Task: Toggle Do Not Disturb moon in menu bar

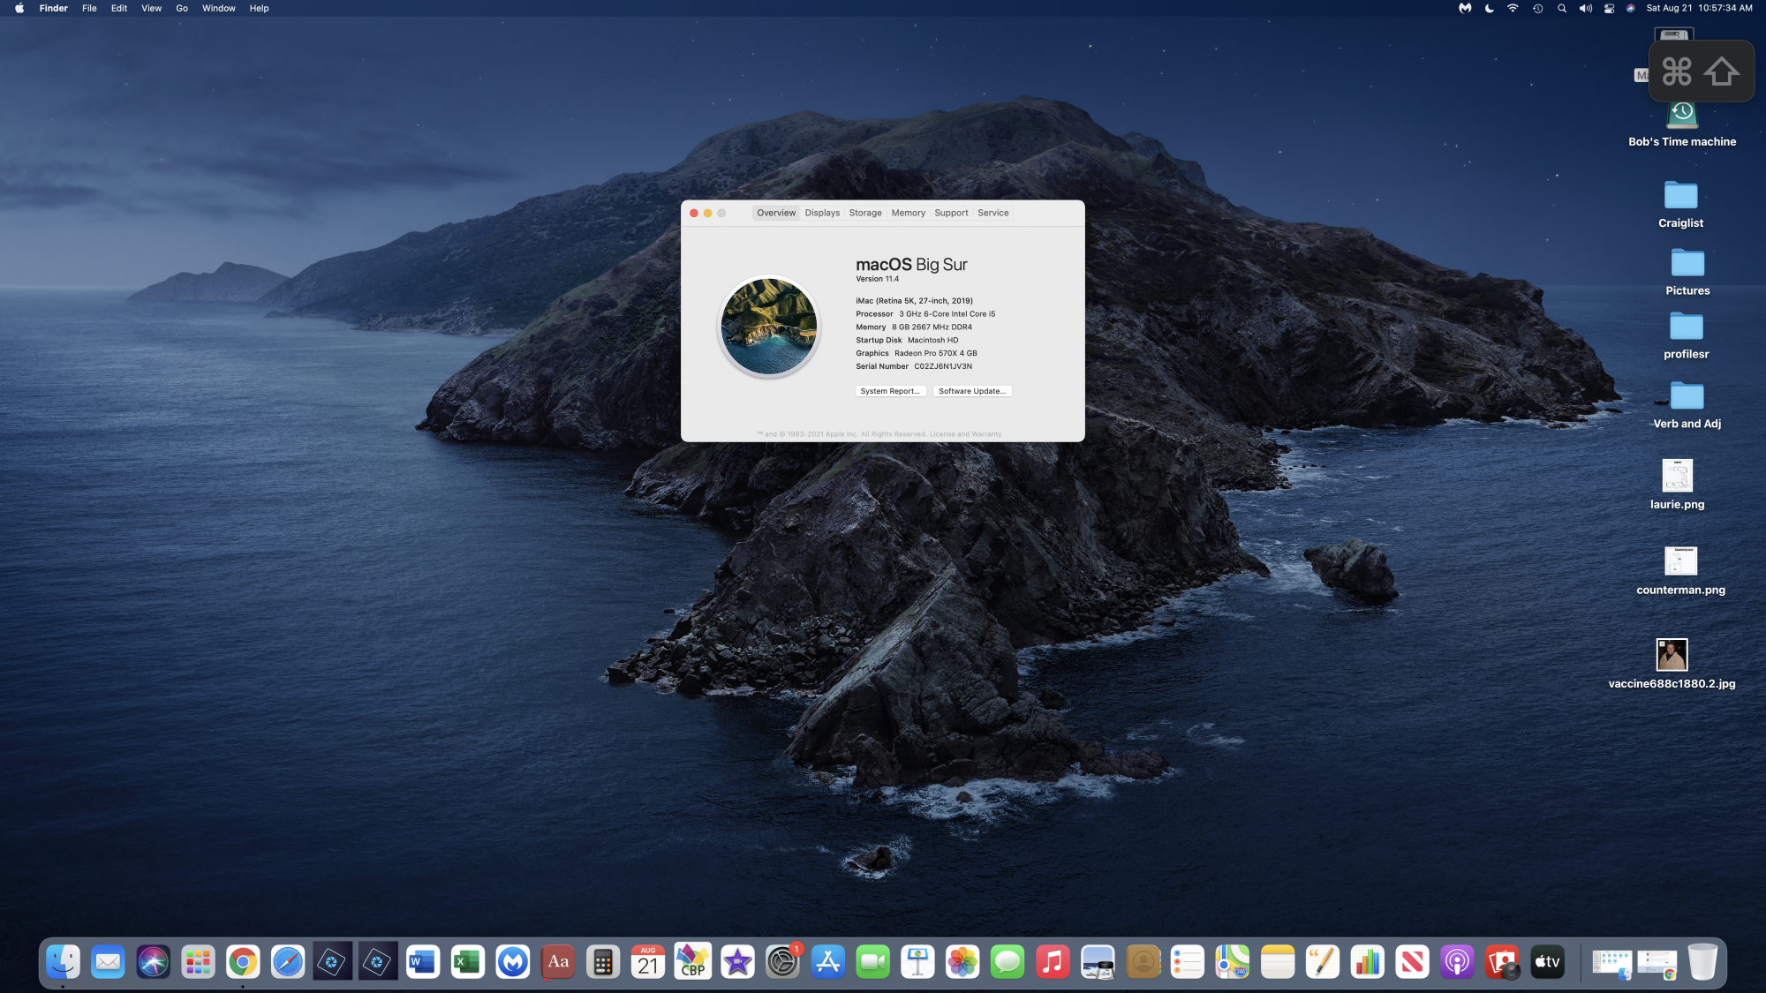Action: point(1489,8)
